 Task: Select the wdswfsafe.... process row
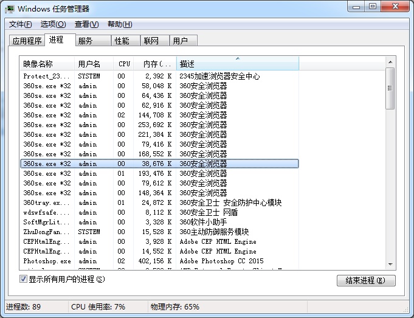point(159,212)
